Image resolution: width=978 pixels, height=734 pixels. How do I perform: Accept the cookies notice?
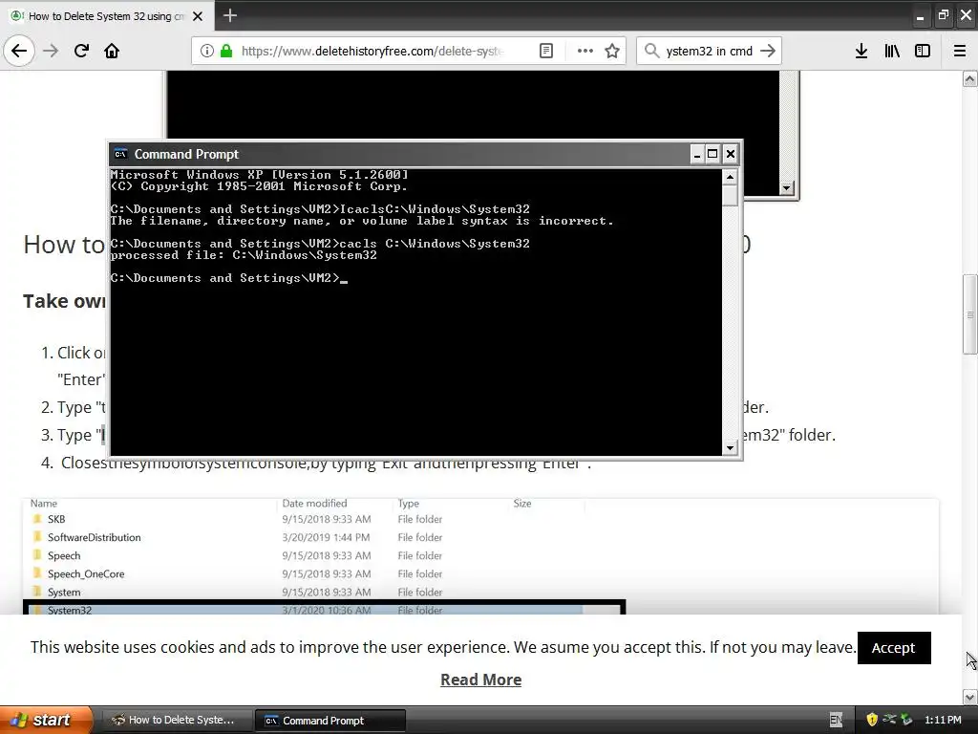pos(894,648)
